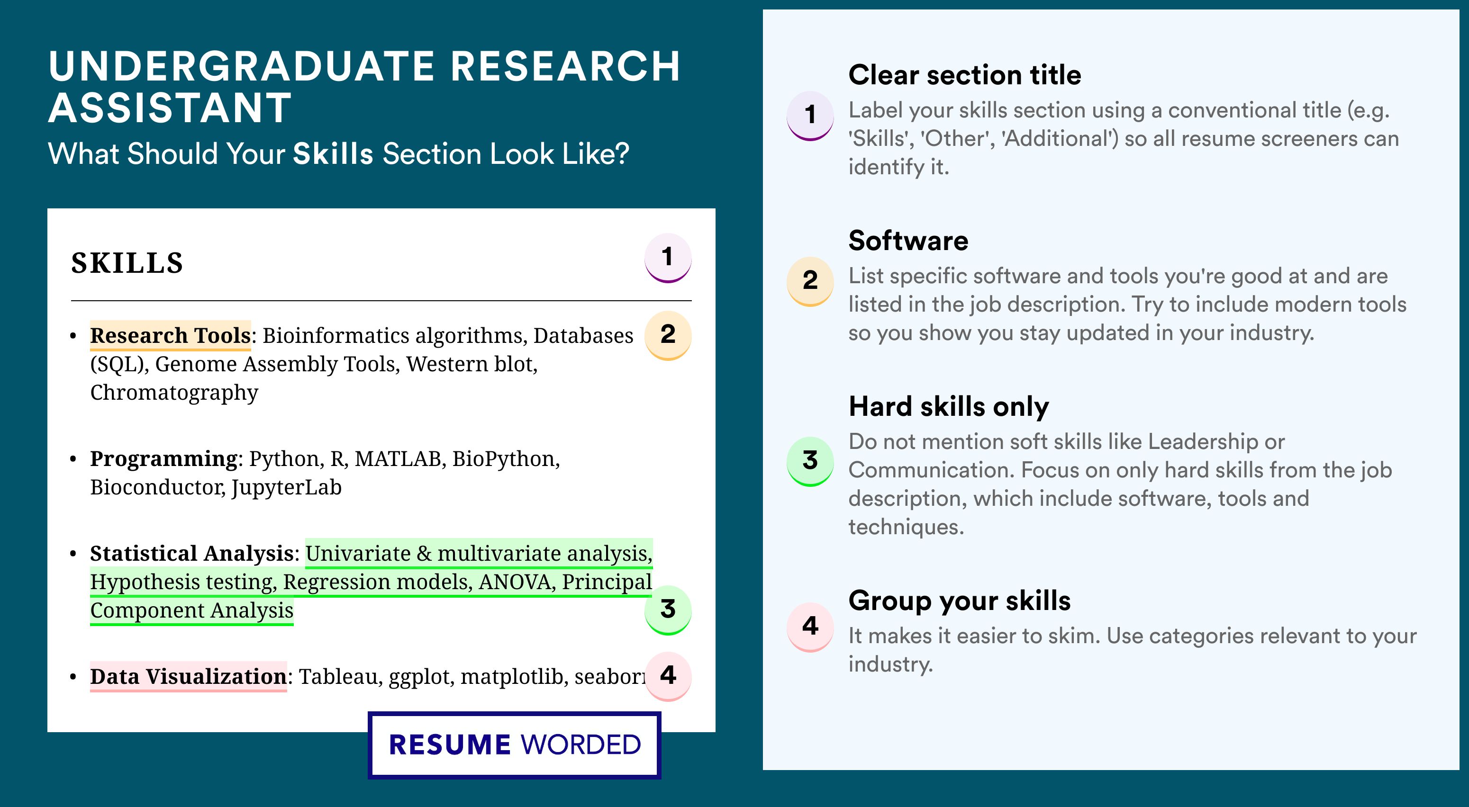The width and height of the screenshot is (1469, 807).
Task: Click the highlighted Research Tools label
Action: click(170, 336)
